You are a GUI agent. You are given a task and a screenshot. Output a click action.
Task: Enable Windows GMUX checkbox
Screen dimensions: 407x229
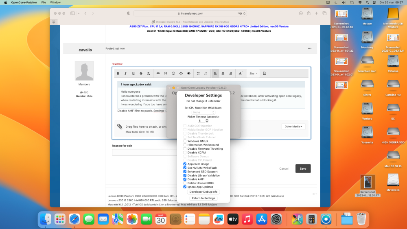(x=185, y=141)
